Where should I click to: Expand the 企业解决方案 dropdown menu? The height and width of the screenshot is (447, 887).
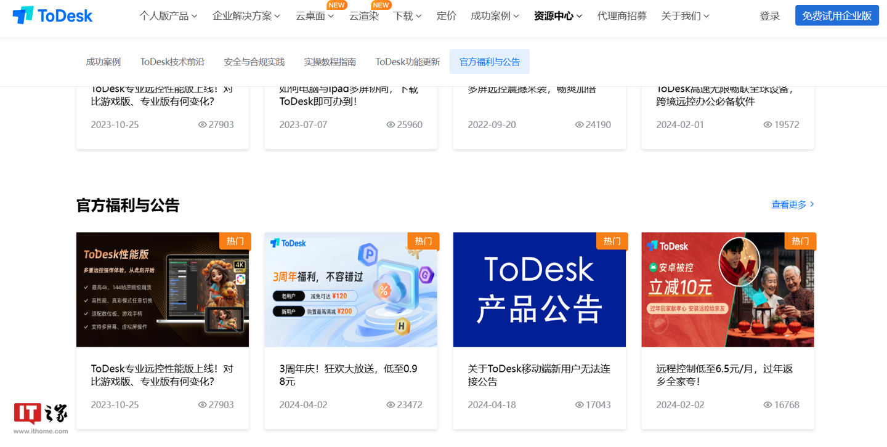point(246,16)
